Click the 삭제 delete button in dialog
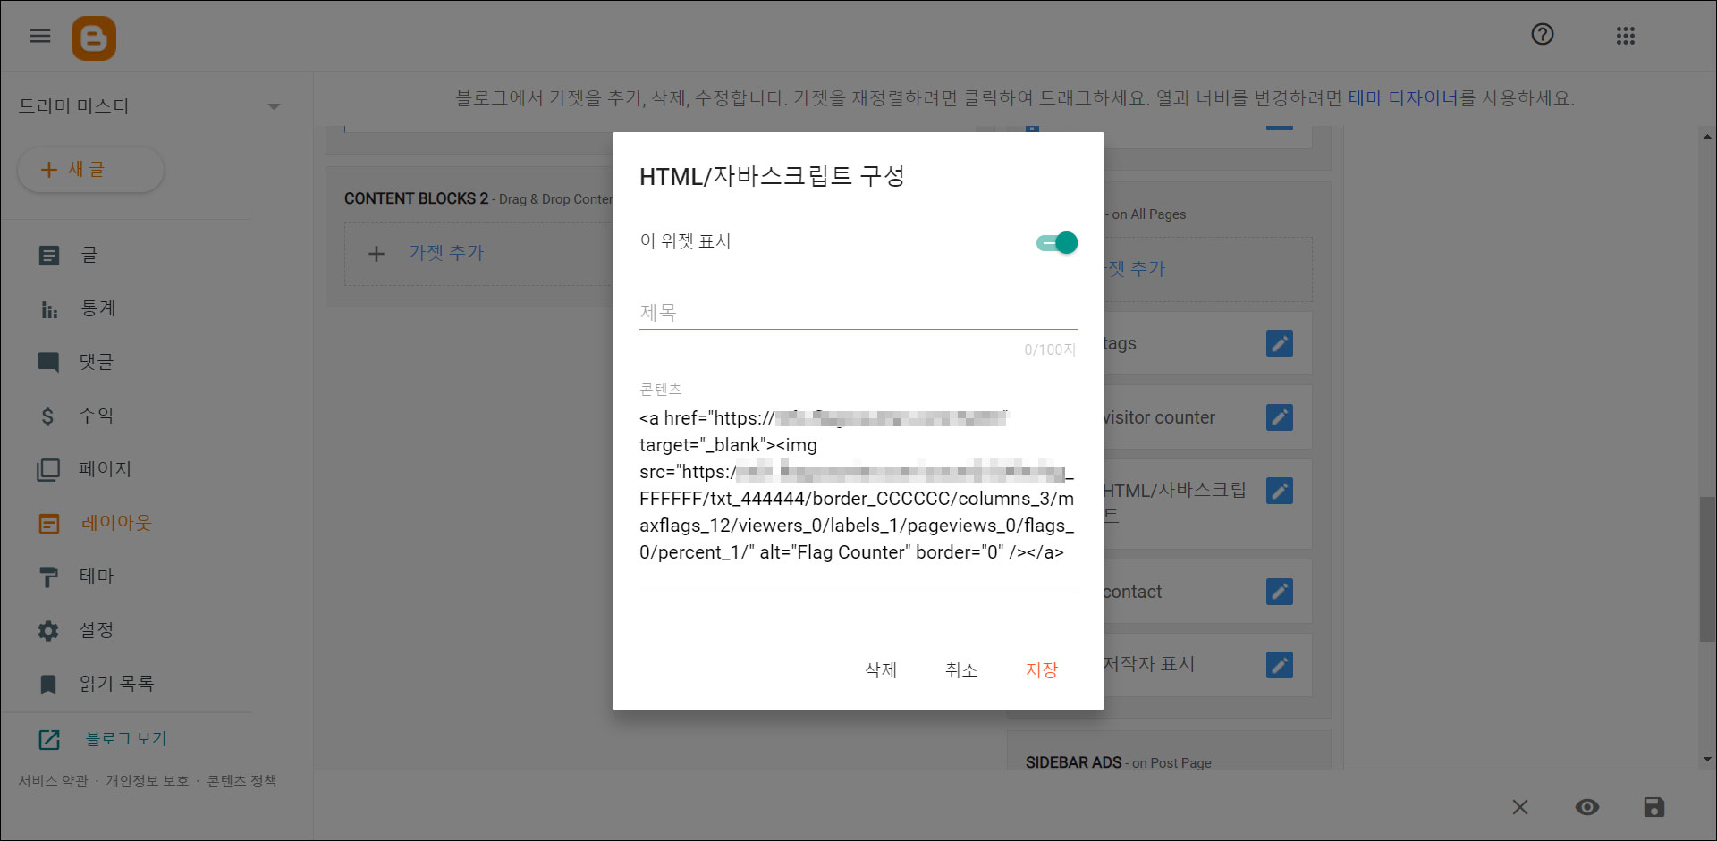1717x841 pixels. coord(881,670)
